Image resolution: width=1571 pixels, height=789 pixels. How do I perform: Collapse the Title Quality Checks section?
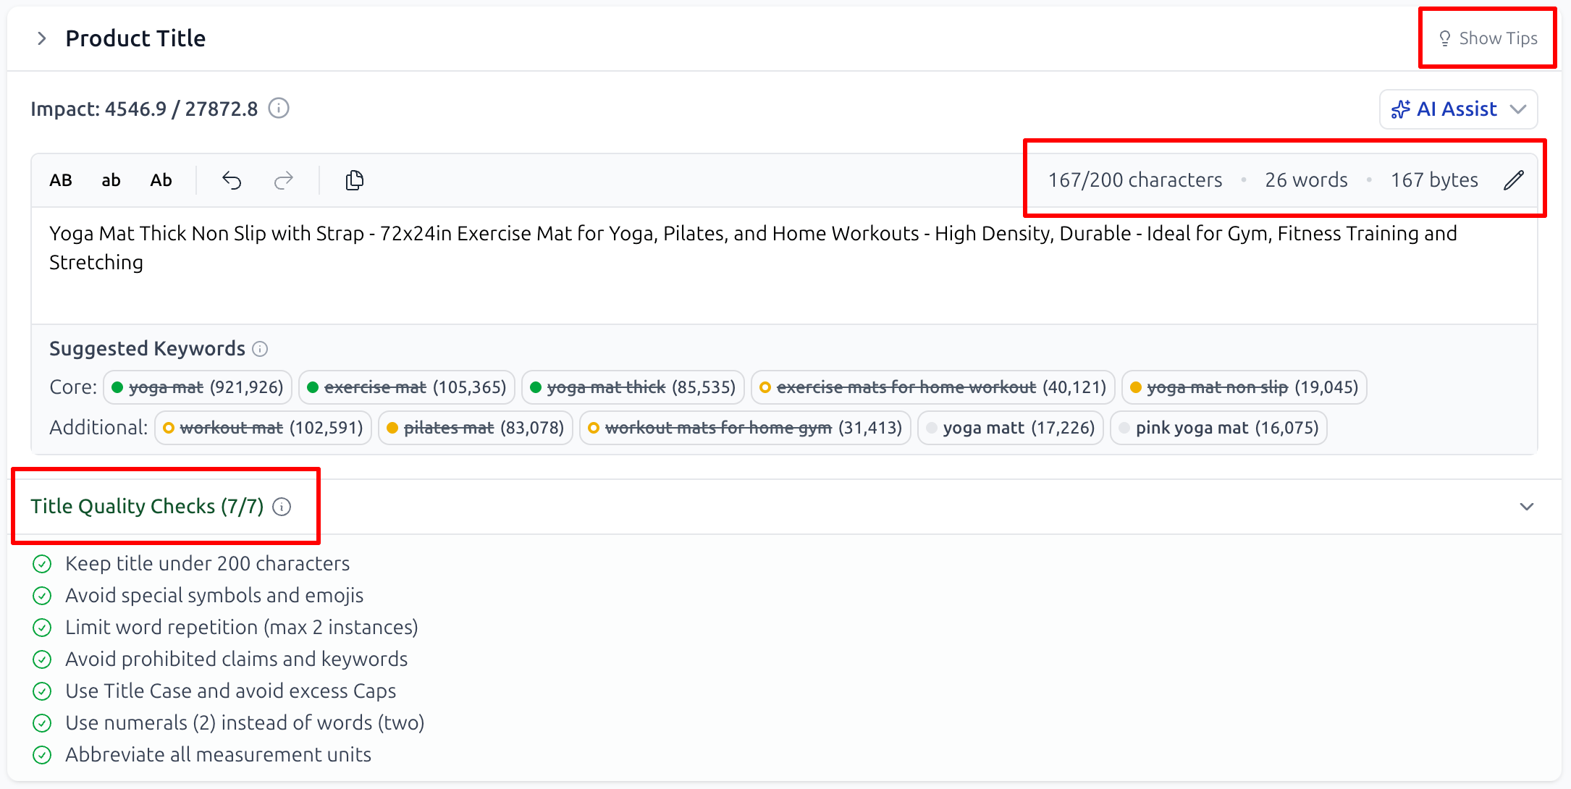(x=1528, y=507)
